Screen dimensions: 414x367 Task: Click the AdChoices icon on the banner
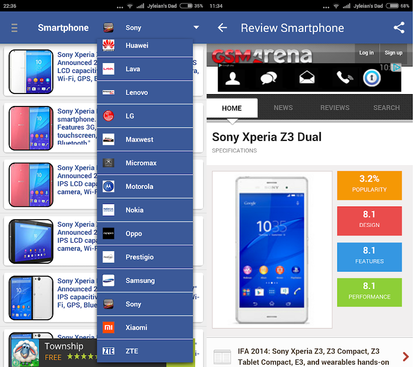(x=396, y=67)
